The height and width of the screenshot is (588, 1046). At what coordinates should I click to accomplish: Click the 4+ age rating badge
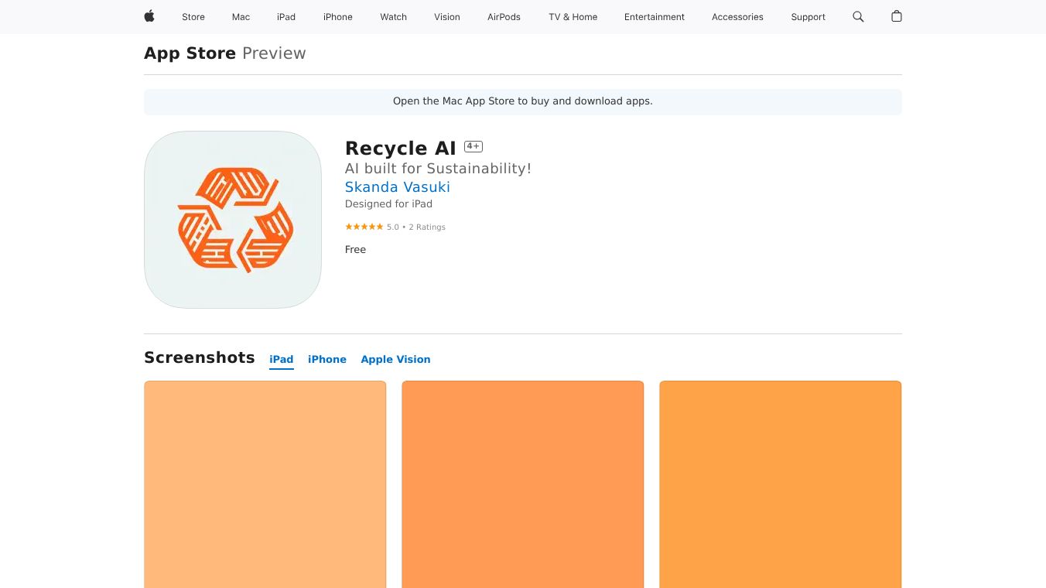(473, 146)
